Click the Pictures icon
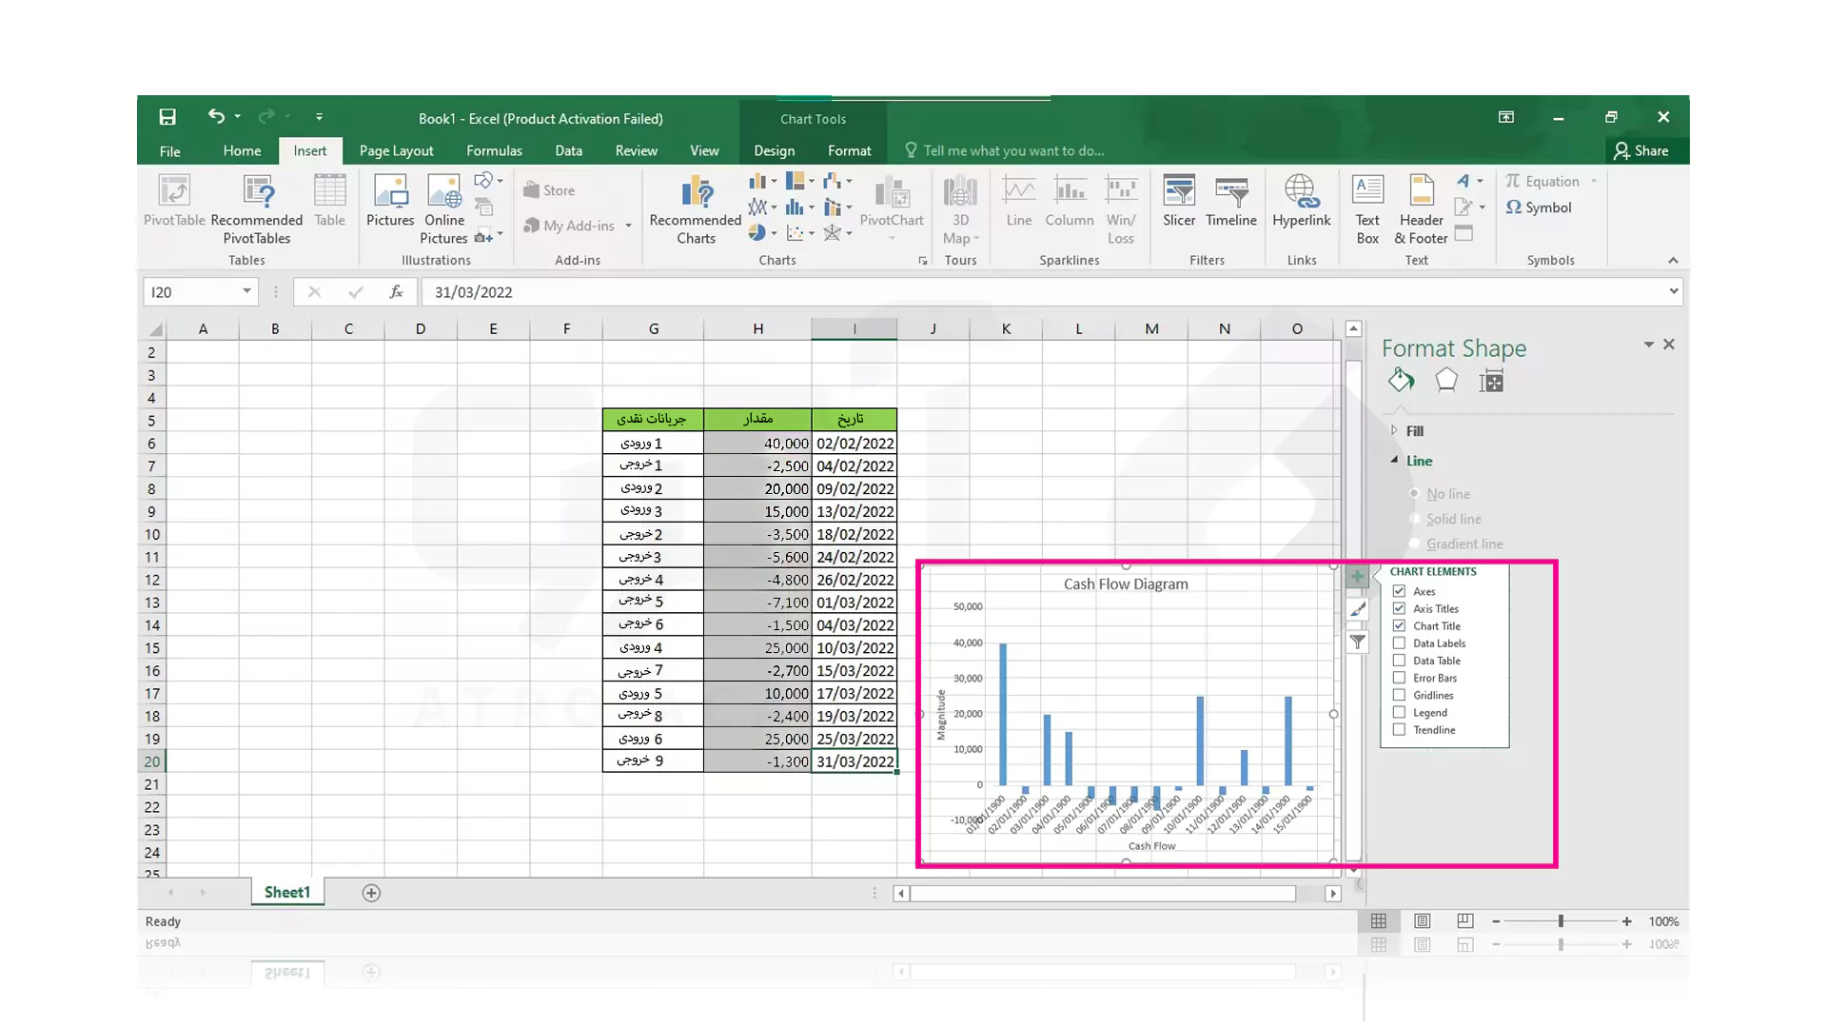This screenshot has width=1827, height=1028. [x=390, y=201]
